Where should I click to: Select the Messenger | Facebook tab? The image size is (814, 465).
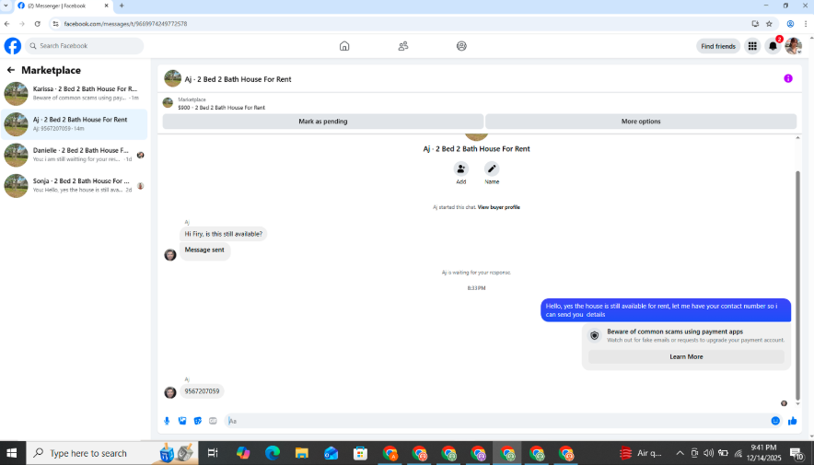63,6
